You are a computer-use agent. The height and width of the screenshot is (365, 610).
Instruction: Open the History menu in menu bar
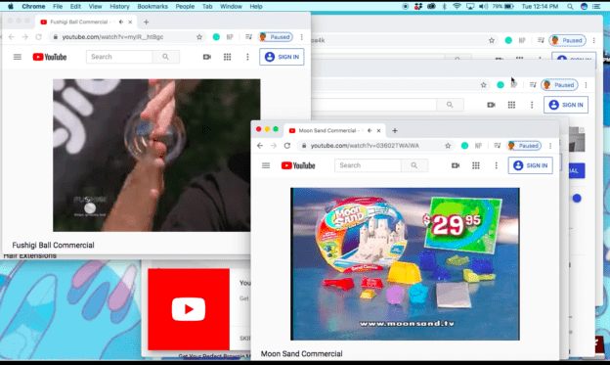119,6
